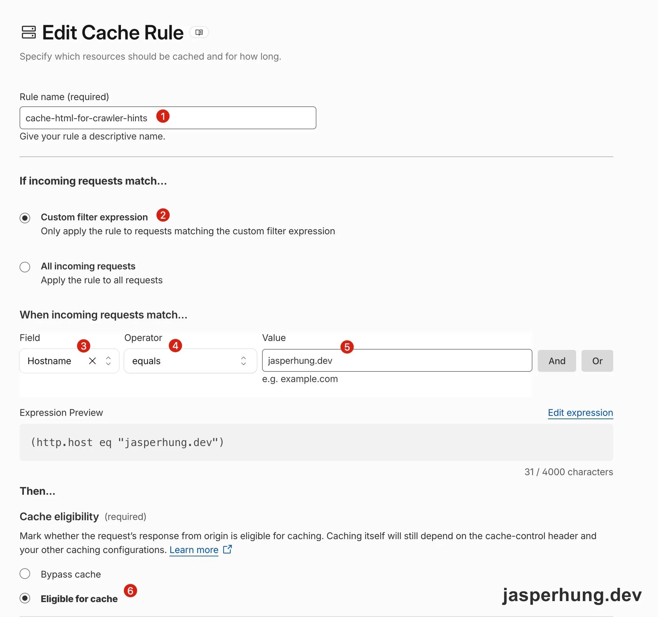Click the 'e.g. example.com' hint text
This screenshot has height=617, width=658.
(300, 379)
